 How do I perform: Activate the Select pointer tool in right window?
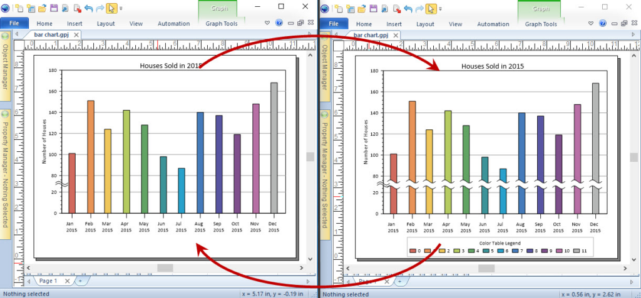[431, 9]
